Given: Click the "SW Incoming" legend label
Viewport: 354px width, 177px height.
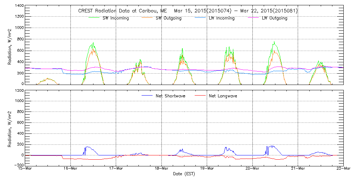Looking at the screenshot, I should coord(116,18).
